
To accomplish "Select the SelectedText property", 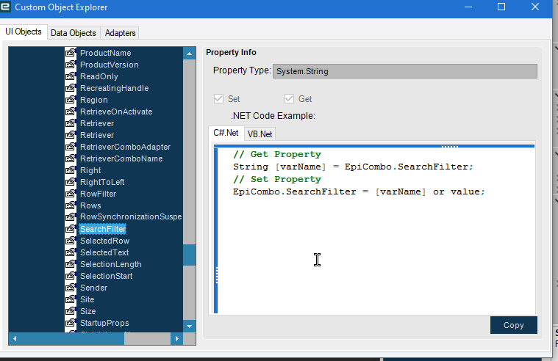I will pos(104,252).
